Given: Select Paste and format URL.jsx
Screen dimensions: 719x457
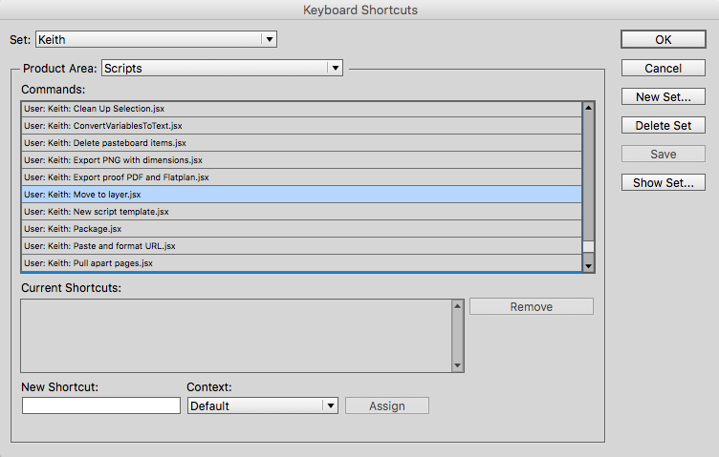Looking at the screenshot, I should click(302, 246).
